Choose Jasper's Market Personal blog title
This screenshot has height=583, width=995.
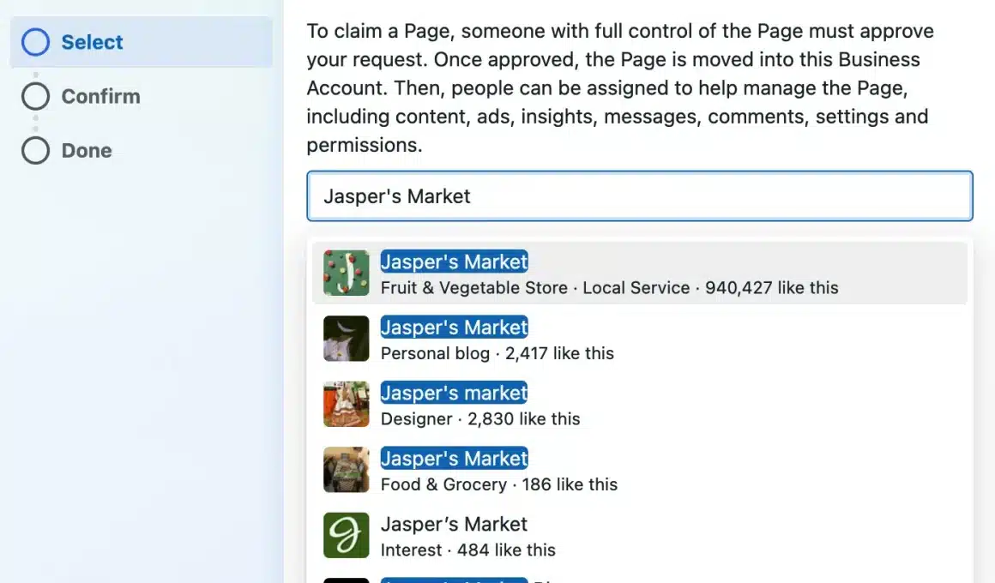coord(454,328)
